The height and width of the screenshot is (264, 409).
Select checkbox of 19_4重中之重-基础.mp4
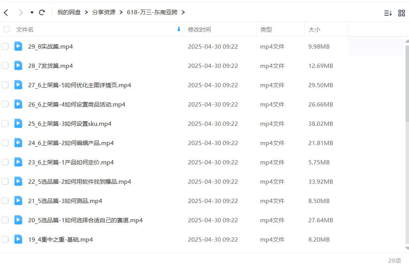(5, 239)
